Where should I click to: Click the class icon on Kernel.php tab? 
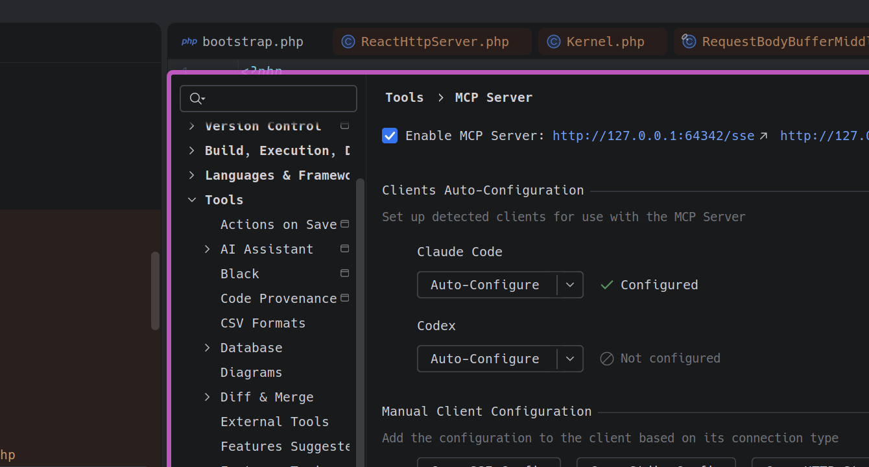pos(553,42)
